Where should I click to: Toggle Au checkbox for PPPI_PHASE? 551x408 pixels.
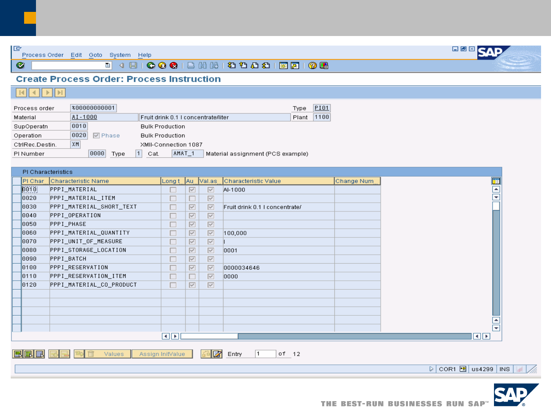point(192,224)
